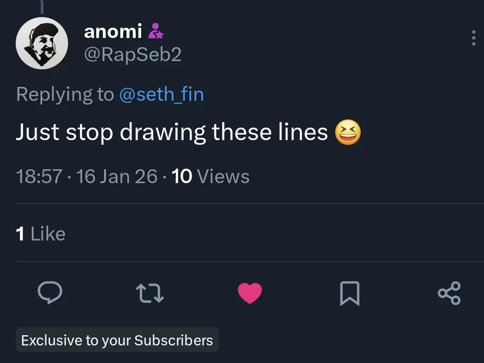Viewport: 484px width, 363px height.
Task: Reply to anomi's post
Action: 50,293
